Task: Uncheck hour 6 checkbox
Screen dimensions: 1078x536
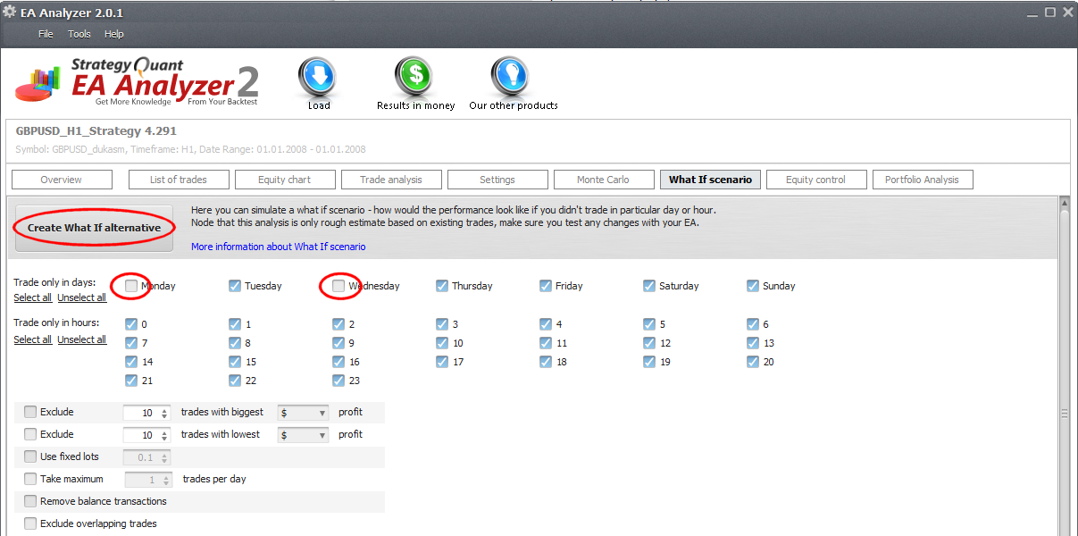Action: tap(753, 324)
